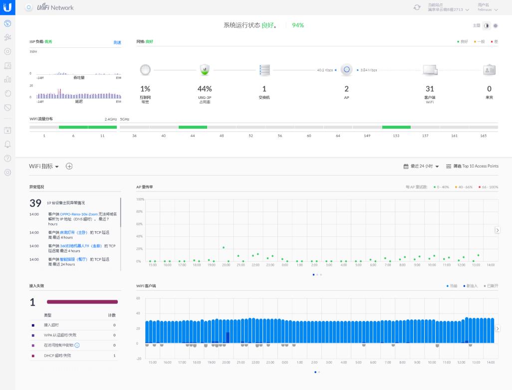Image resolution: width=512 pixels, height=390 pixels.
Task: Jump to second page dot under AP重传率
Action: pos(317,274)
